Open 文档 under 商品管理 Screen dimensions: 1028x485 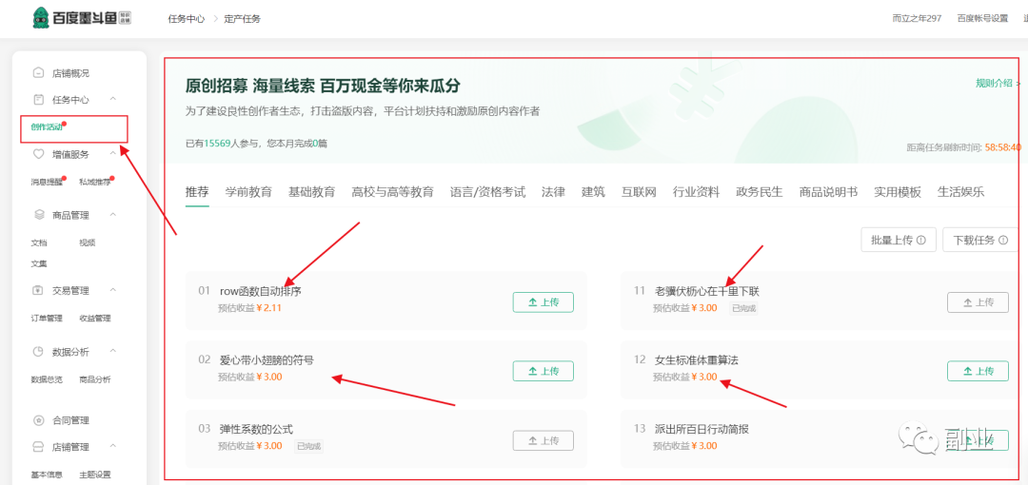39,242
